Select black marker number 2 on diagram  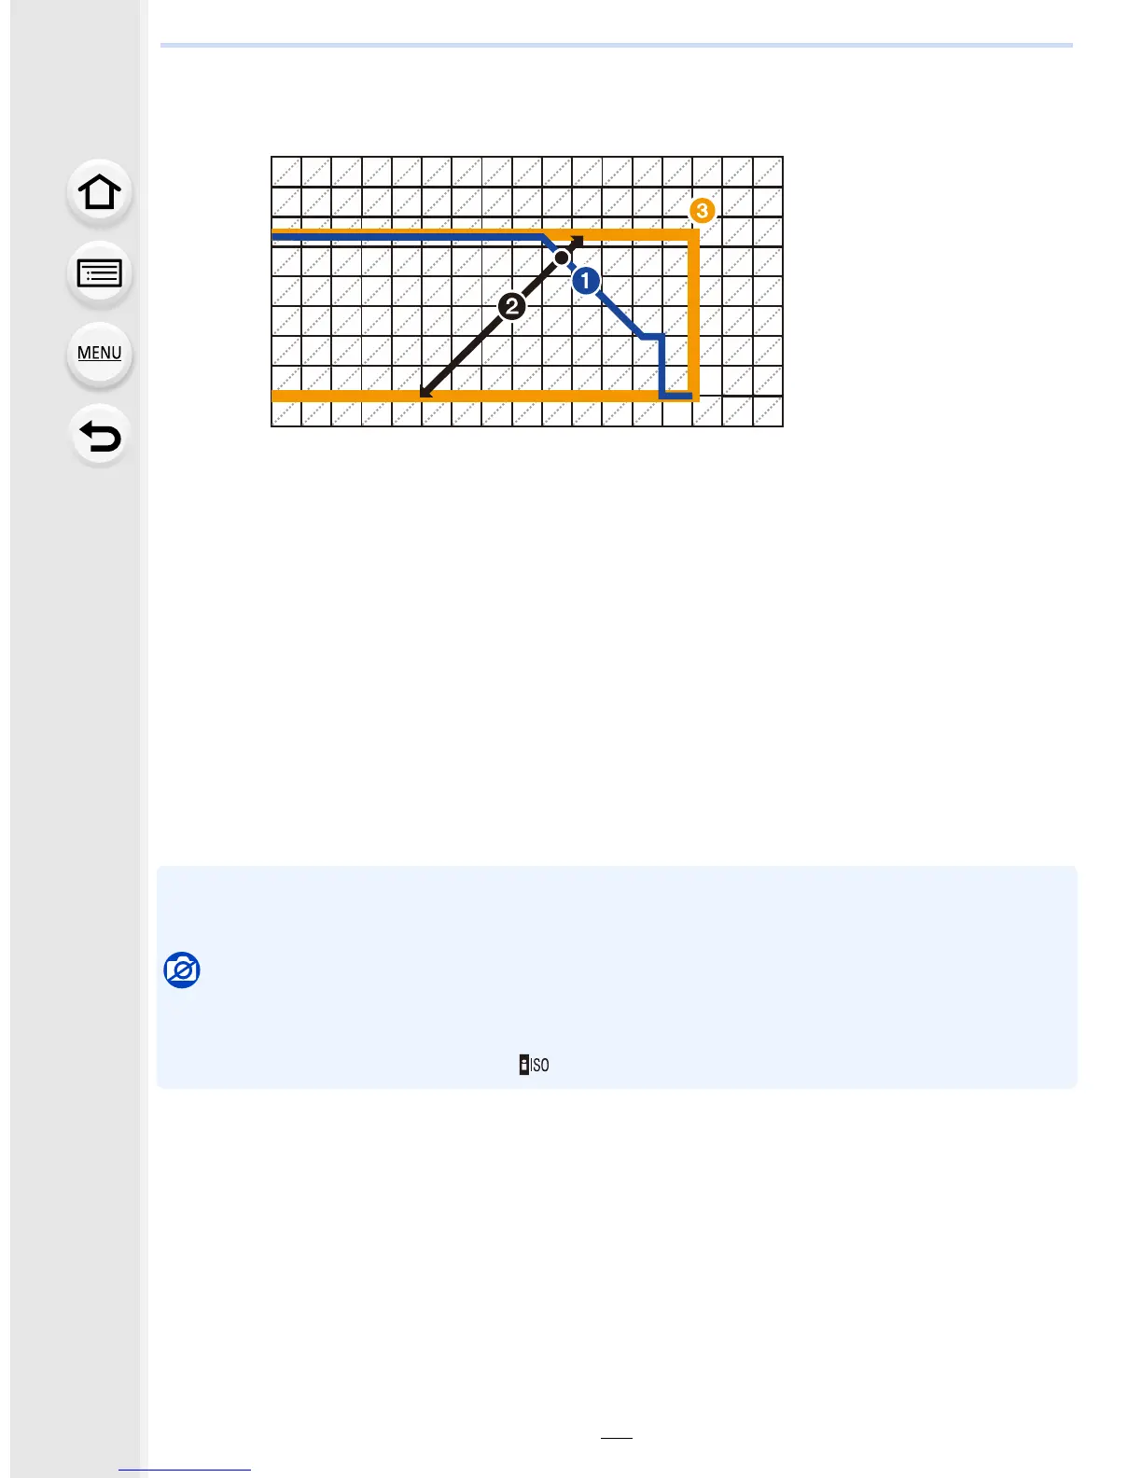[511, 305]
